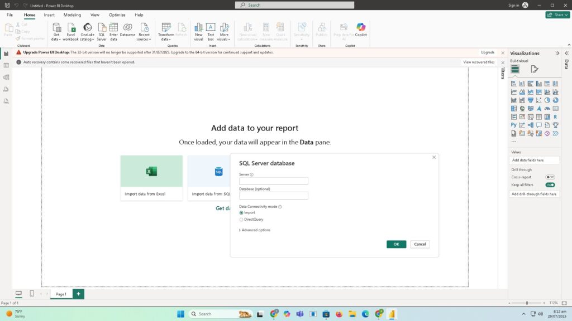Choose the Q&A speech bubble visual
Screen dimensions: 572x321
539,125
